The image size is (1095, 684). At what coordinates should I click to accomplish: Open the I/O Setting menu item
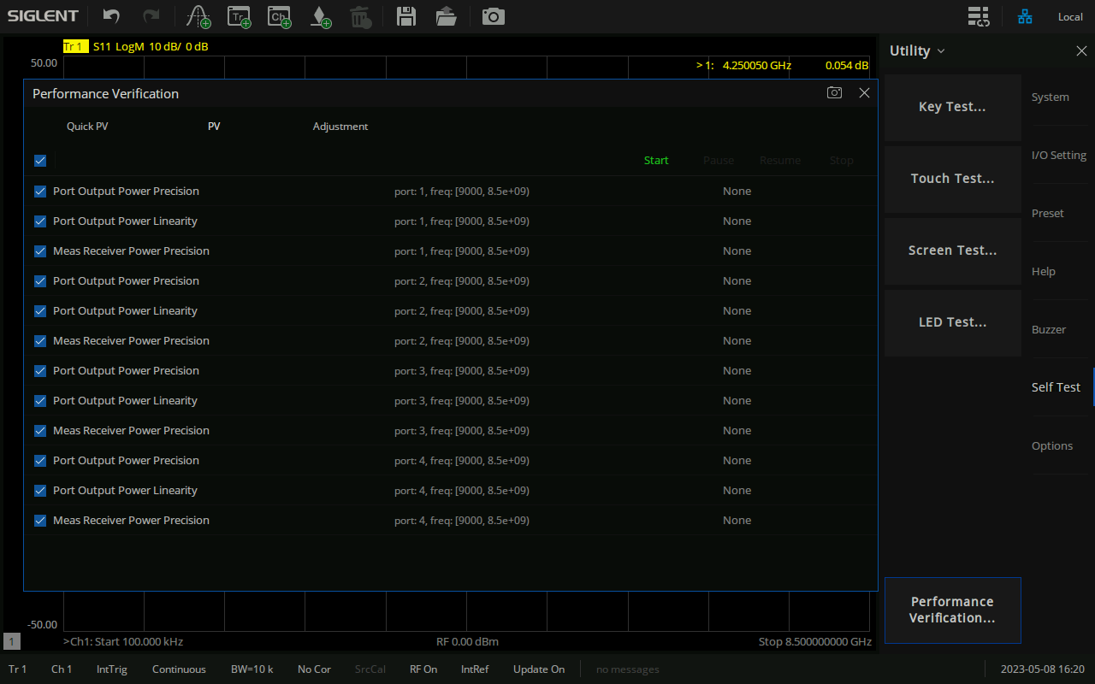(1058, 156)
